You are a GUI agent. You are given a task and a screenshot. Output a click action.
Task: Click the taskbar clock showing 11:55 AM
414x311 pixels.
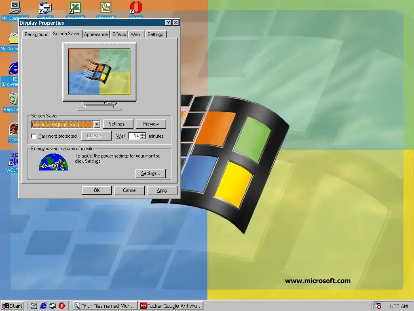[x=397, y=306]
